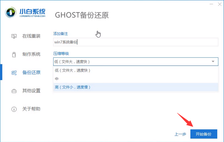The width and height of the screenshot is (224, 142).
Task: Select the 备份还原 sidebar text
Action: tap(31, 73)
